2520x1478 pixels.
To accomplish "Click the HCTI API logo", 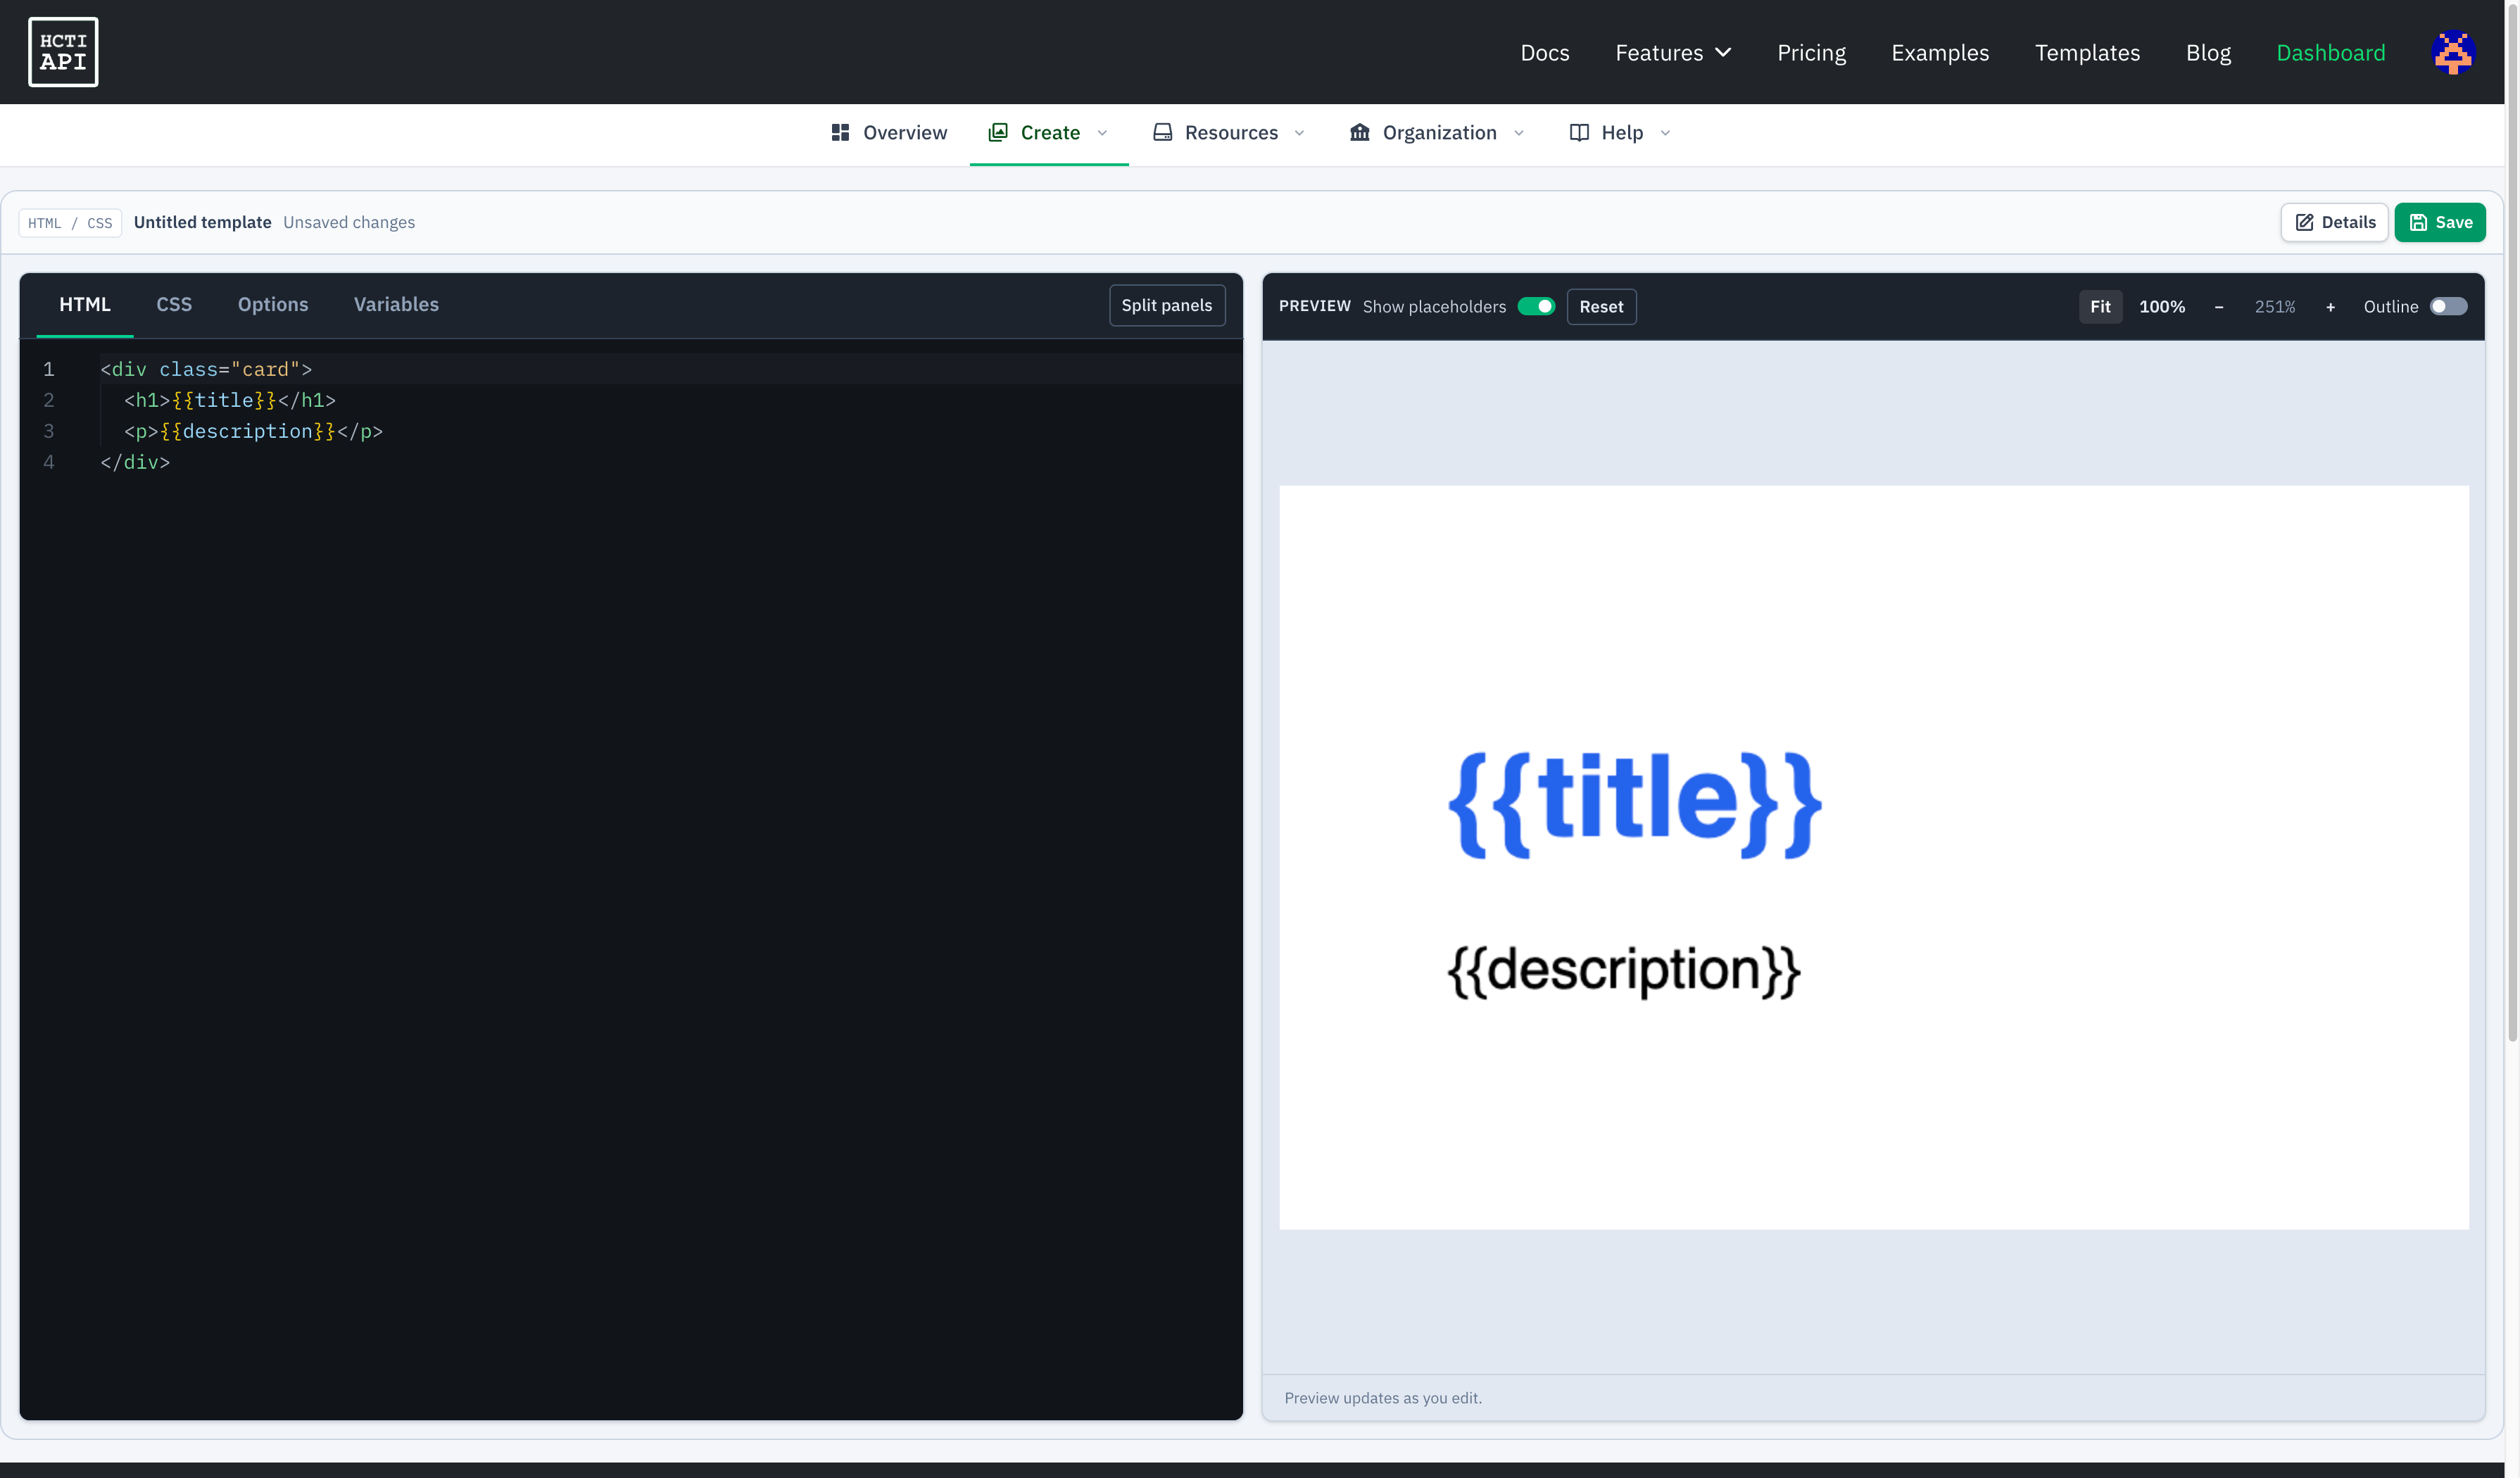I will pos(63,52).
